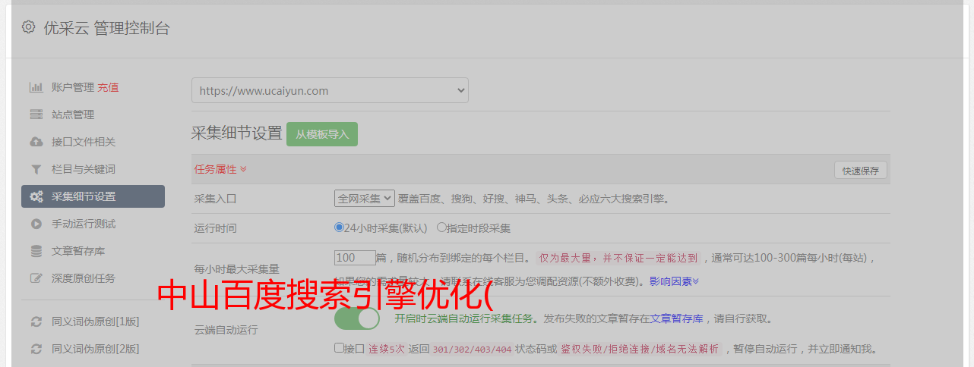This screenshot has width=974, height=367.
Task: Click the 鉴权失败/拒绝连接/域名无法解析 text
Action: pos(640,350)
